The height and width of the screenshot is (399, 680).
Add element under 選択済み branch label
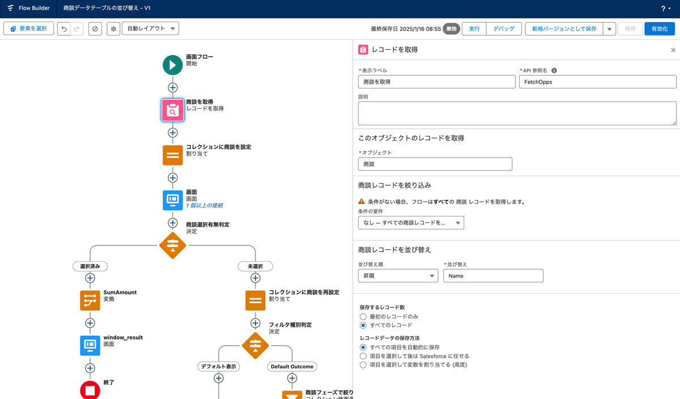[x=90, y=278]
